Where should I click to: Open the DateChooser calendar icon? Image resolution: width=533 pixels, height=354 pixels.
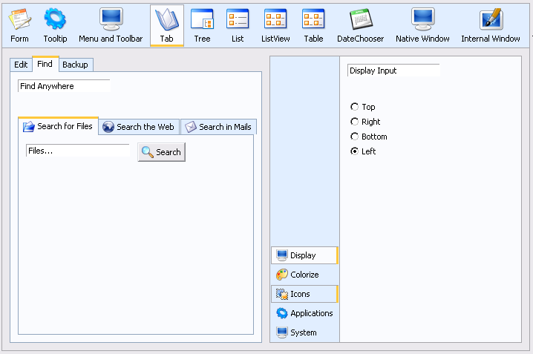(361, 19)
